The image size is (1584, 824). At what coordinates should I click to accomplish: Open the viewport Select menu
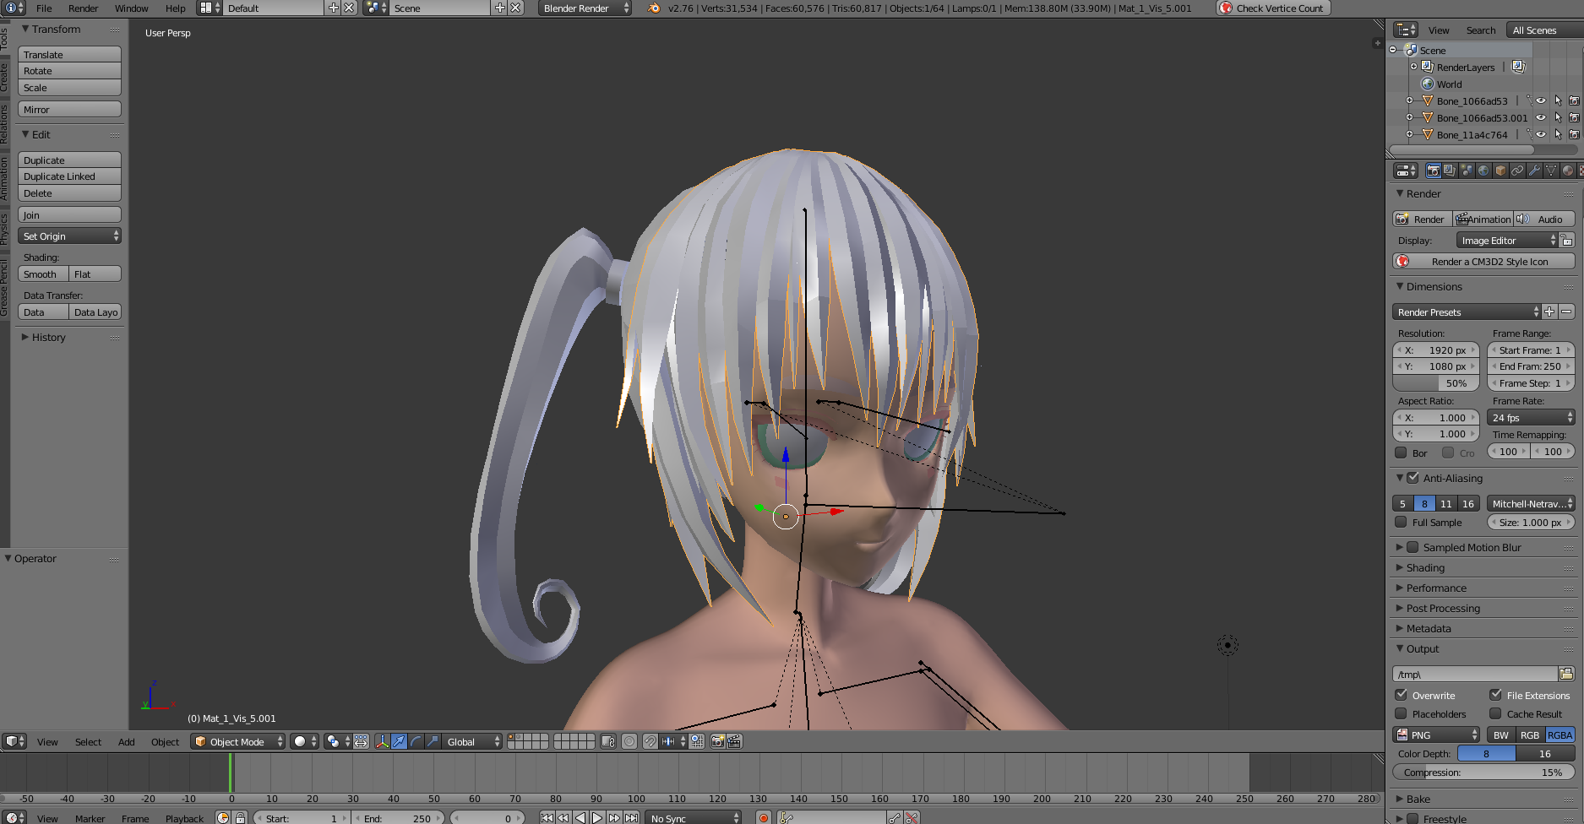[x=88, y=742]
